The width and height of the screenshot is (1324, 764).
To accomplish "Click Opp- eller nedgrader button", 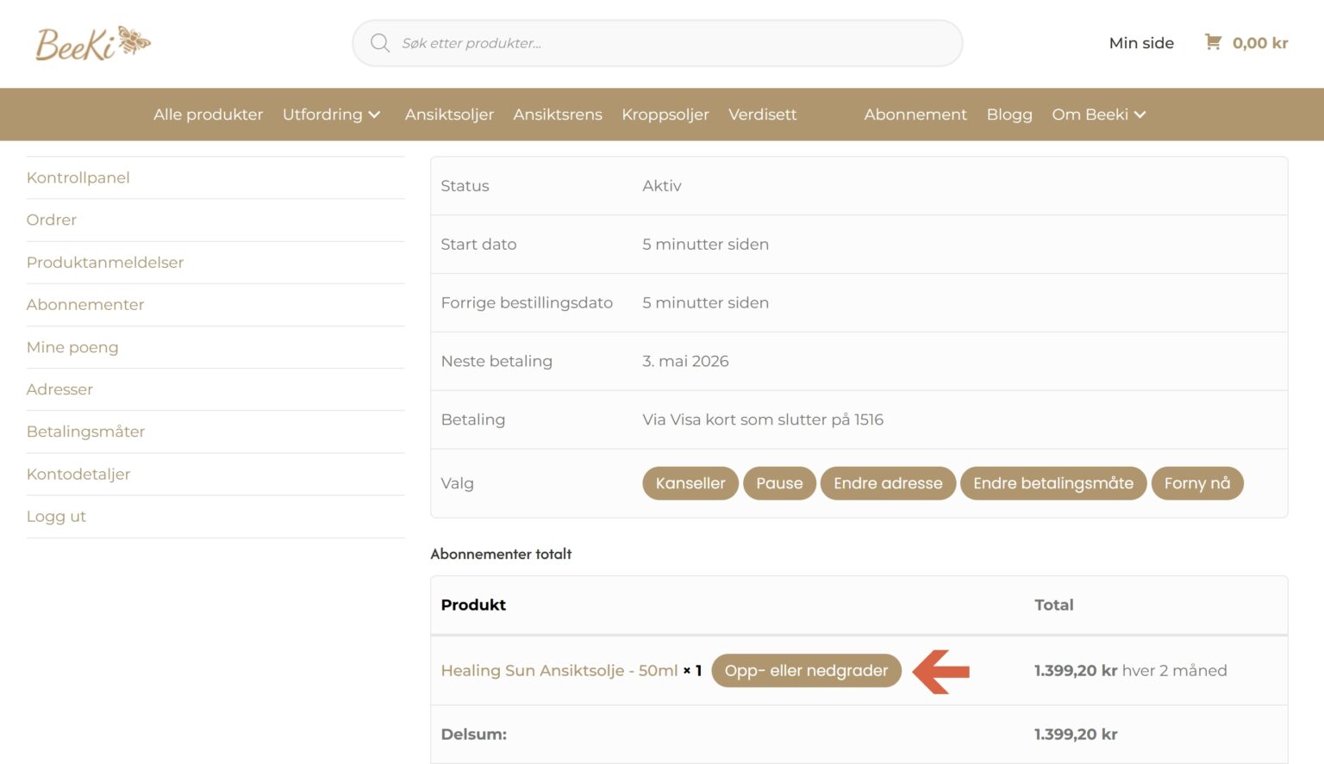I will point(805,671).
